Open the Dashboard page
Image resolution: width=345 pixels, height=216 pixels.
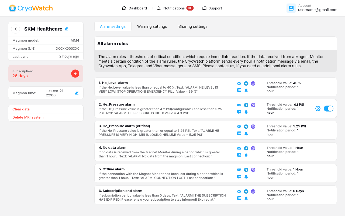(x=134, y=8)
